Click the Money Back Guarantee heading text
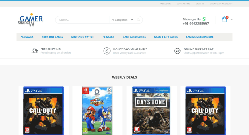 [x=130, y=49]
